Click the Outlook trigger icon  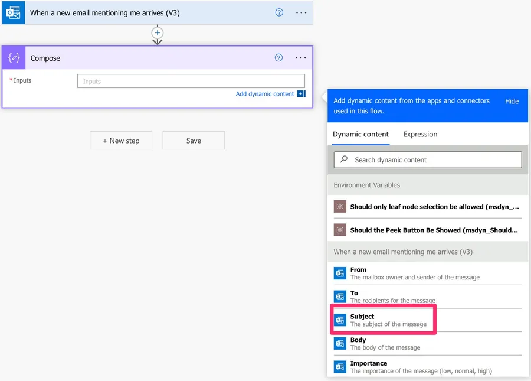point(14,12)
